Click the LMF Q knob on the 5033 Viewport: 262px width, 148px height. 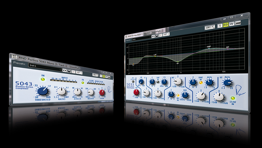click(x=152, y=82)
